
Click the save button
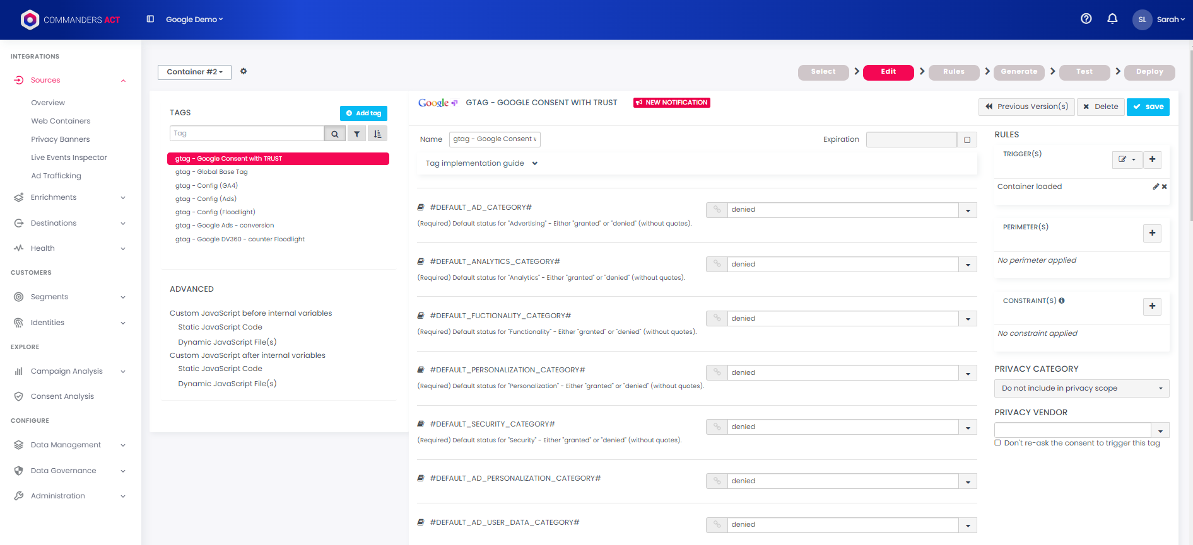(x=1148, y=106)
